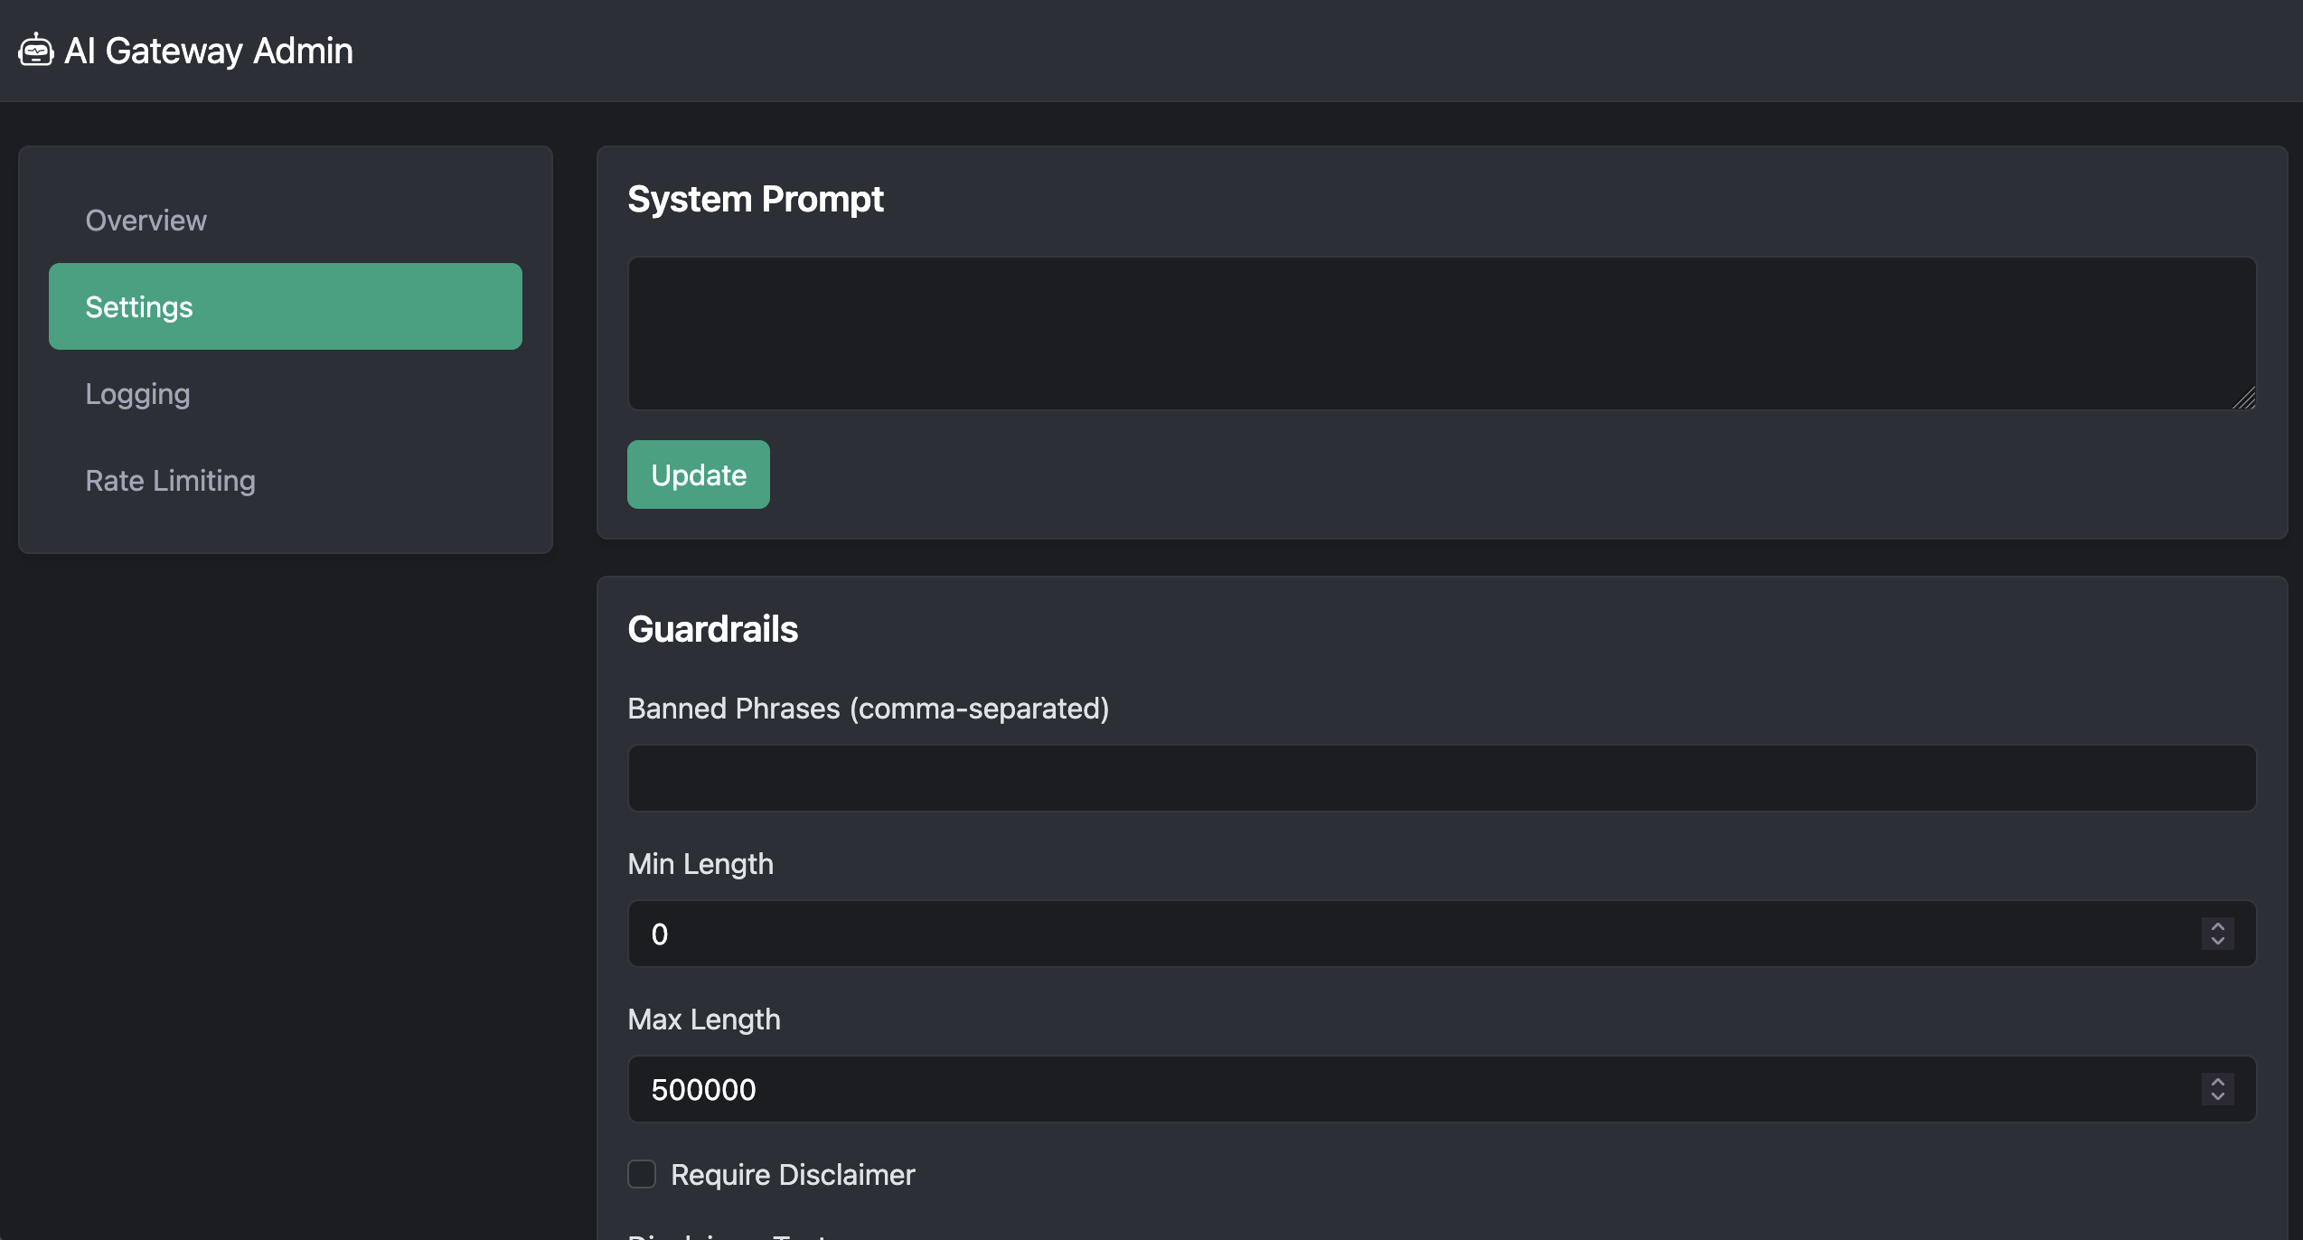The width and height of the screenshot is (2303, 1240).
Task: Open the Overview page in sidebar
Action: click(146, 220)
